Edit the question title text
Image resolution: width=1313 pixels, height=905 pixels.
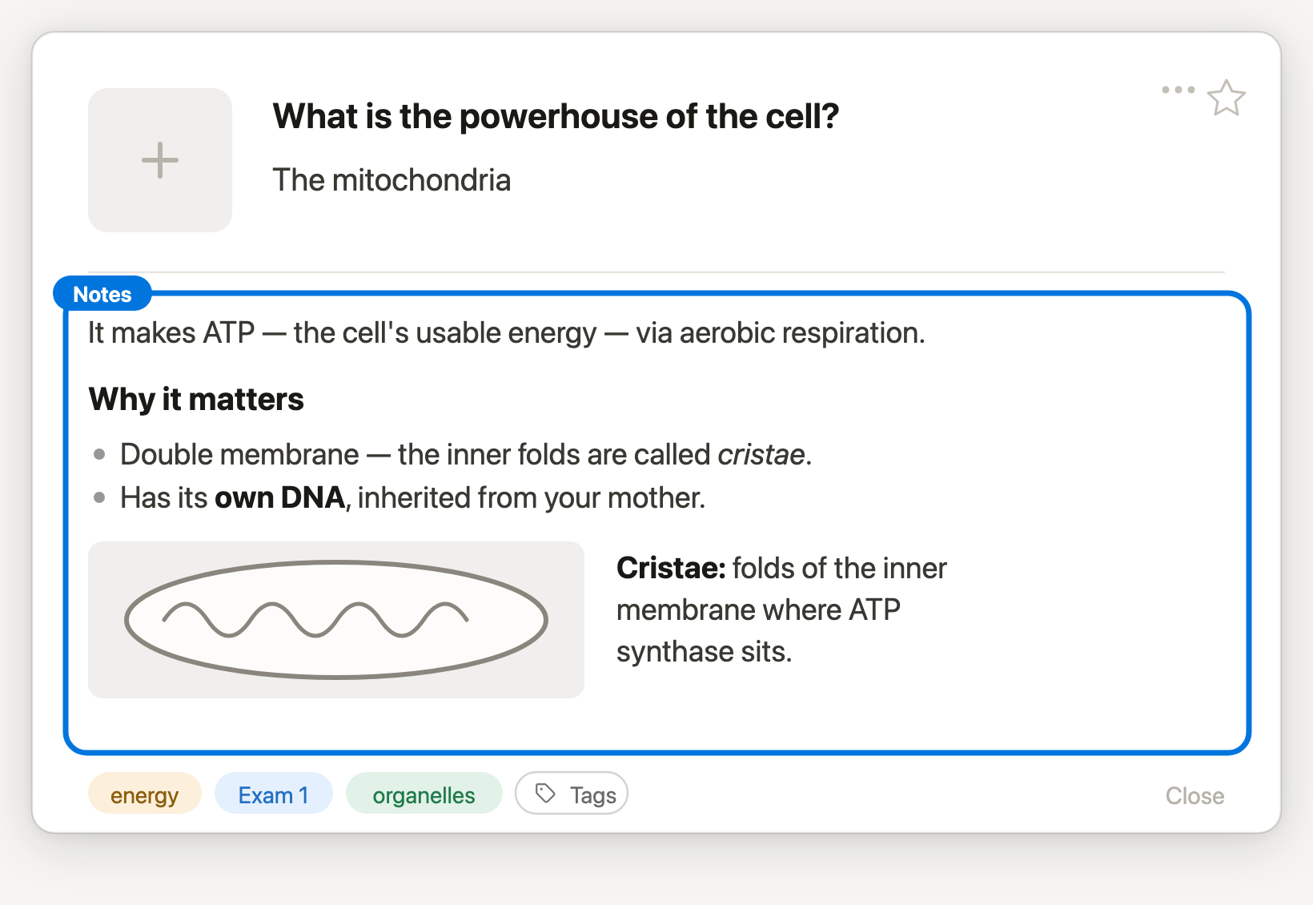point(556,117)
